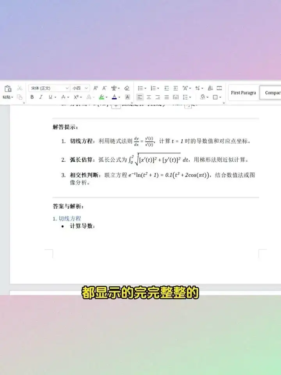The height and width of the screenshot is (375, 281).
Task: Click increase indent icon
Action: pos(176,88)
